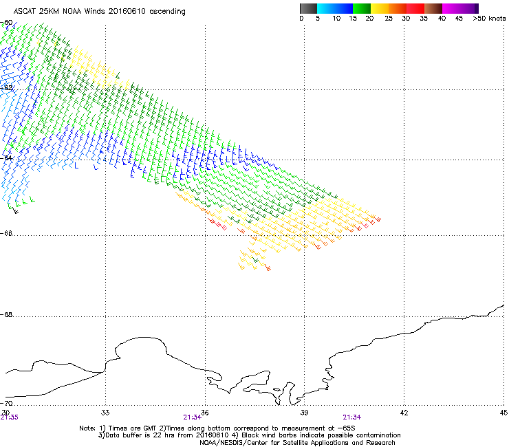509x447 pixels.
Task: Click the legend tick label 25
Action: click(389, 19)
